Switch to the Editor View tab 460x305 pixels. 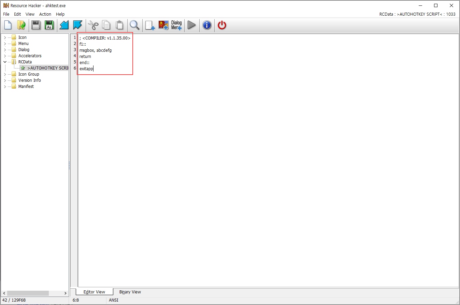point(94,292)
